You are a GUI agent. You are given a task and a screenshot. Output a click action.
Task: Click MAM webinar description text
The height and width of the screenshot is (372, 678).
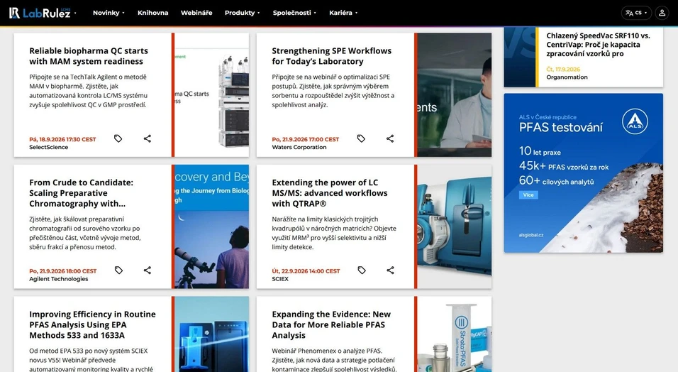click(x=88, y=90)
